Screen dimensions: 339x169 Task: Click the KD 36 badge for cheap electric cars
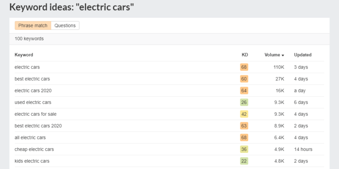tap(244, 149)
